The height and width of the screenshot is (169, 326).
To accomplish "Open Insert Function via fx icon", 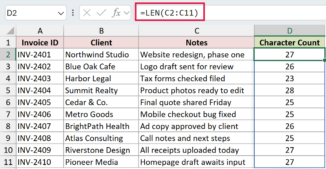I will (116, 13).
